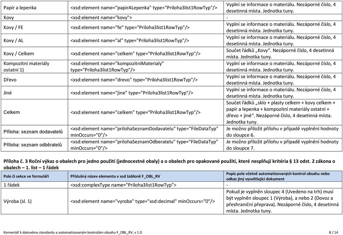The image size is (343, 235).
Task: Click the 'sklo + plasty celkem' sum description
Action: click(x=281, y=112)
